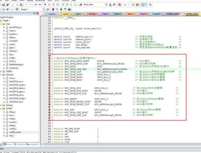Expand stm32f10x_it.c in project tree

click(4, 27)
